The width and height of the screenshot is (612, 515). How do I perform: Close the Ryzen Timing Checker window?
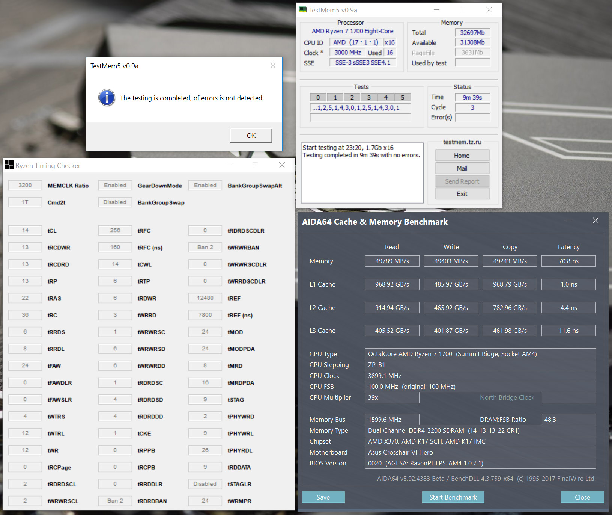(x=282, y=165)
